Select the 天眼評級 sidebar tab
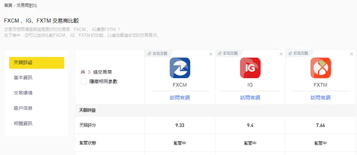Image resolution: width=357 pixels, height=155 pixels. click(x=37, y=63)
